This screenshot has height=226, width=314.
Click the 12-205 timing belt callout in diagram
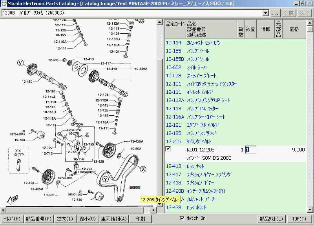coord(135,188)
